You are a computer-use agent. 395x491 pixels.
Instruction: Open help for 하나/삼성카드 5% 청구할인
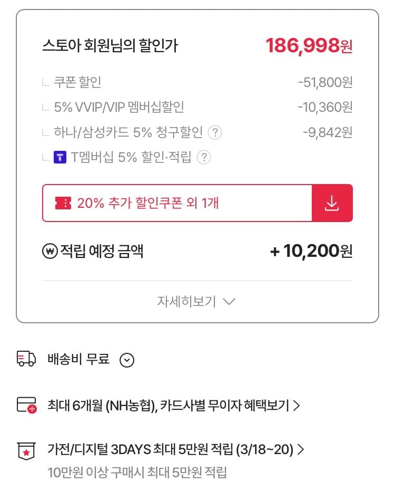(214, 132)
